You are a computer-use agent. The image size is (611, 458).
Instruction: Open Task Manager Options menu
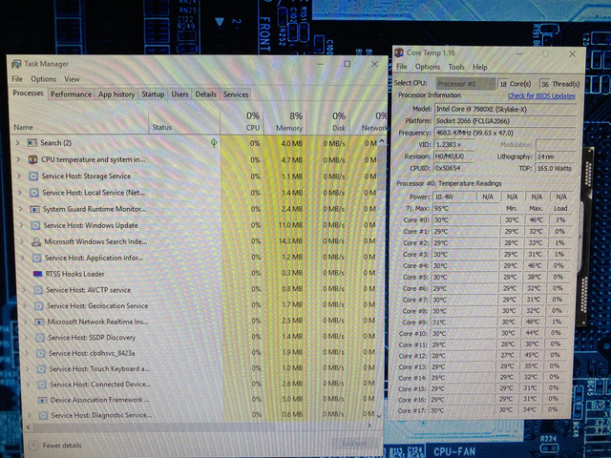pyautogui.click(x=44, y=79)
